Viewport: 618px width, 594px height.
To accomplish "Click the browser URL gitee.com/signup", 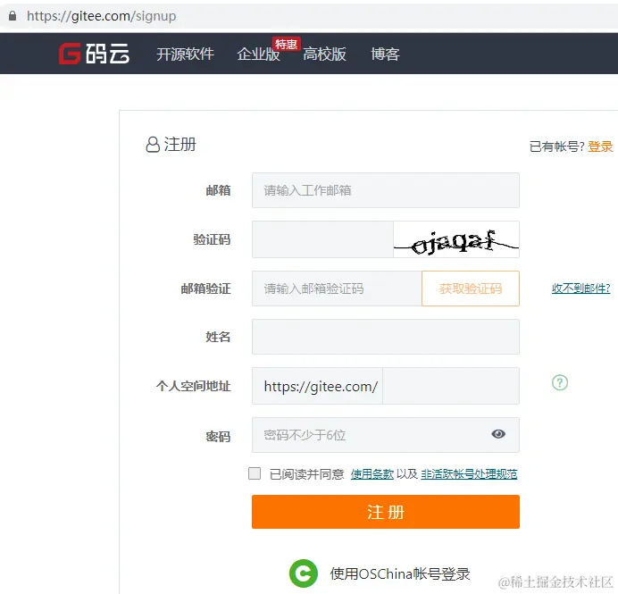I will coord(101,16).
